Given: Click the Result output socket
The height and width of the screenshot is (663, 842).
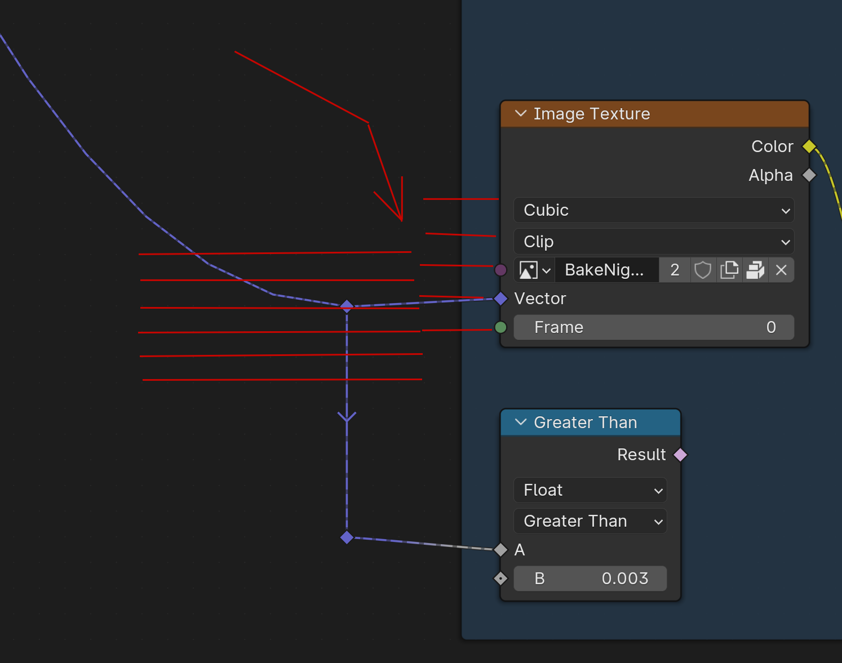Looking at the screenshot, I should click(680, 455).
